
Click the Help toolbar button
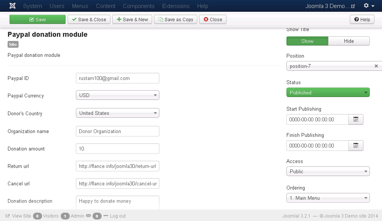pos(362,19)
